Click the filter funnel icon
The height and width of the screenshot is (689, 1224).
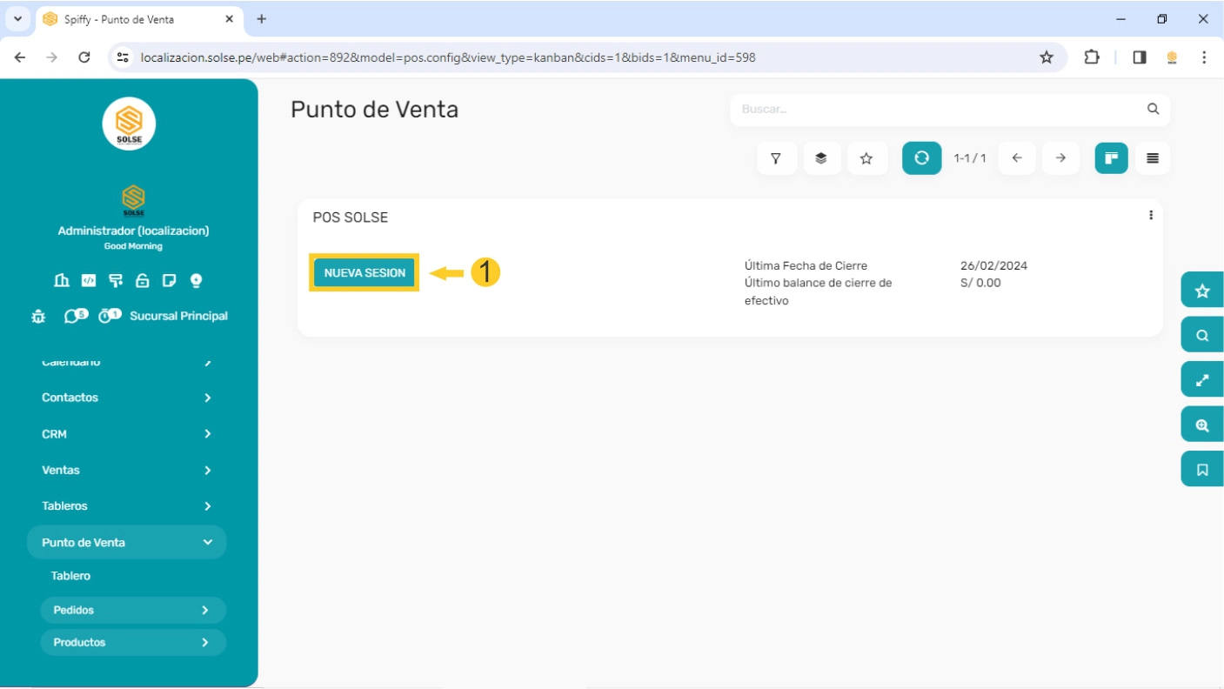click(x=776, y=158)
